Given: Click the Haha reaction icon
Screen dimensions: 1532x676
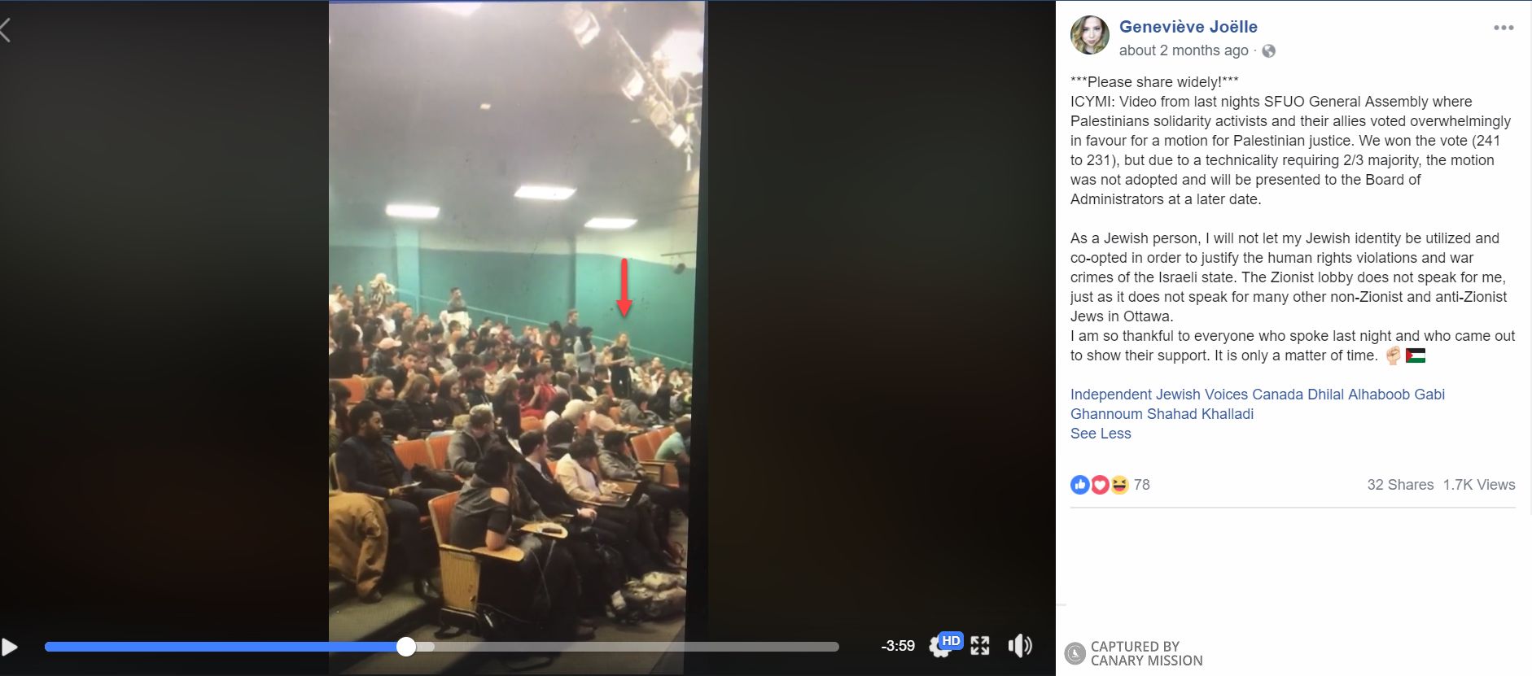Looking at the screenshot, I should (1119, 485).
